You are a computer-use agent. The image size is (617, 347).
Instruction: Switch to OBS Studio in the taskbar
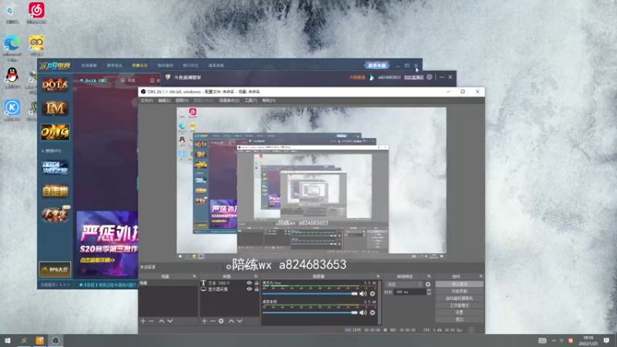56,341
